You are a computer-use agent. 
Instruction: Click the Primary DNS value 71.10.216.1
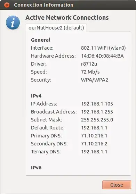click(x=94, y=136)
